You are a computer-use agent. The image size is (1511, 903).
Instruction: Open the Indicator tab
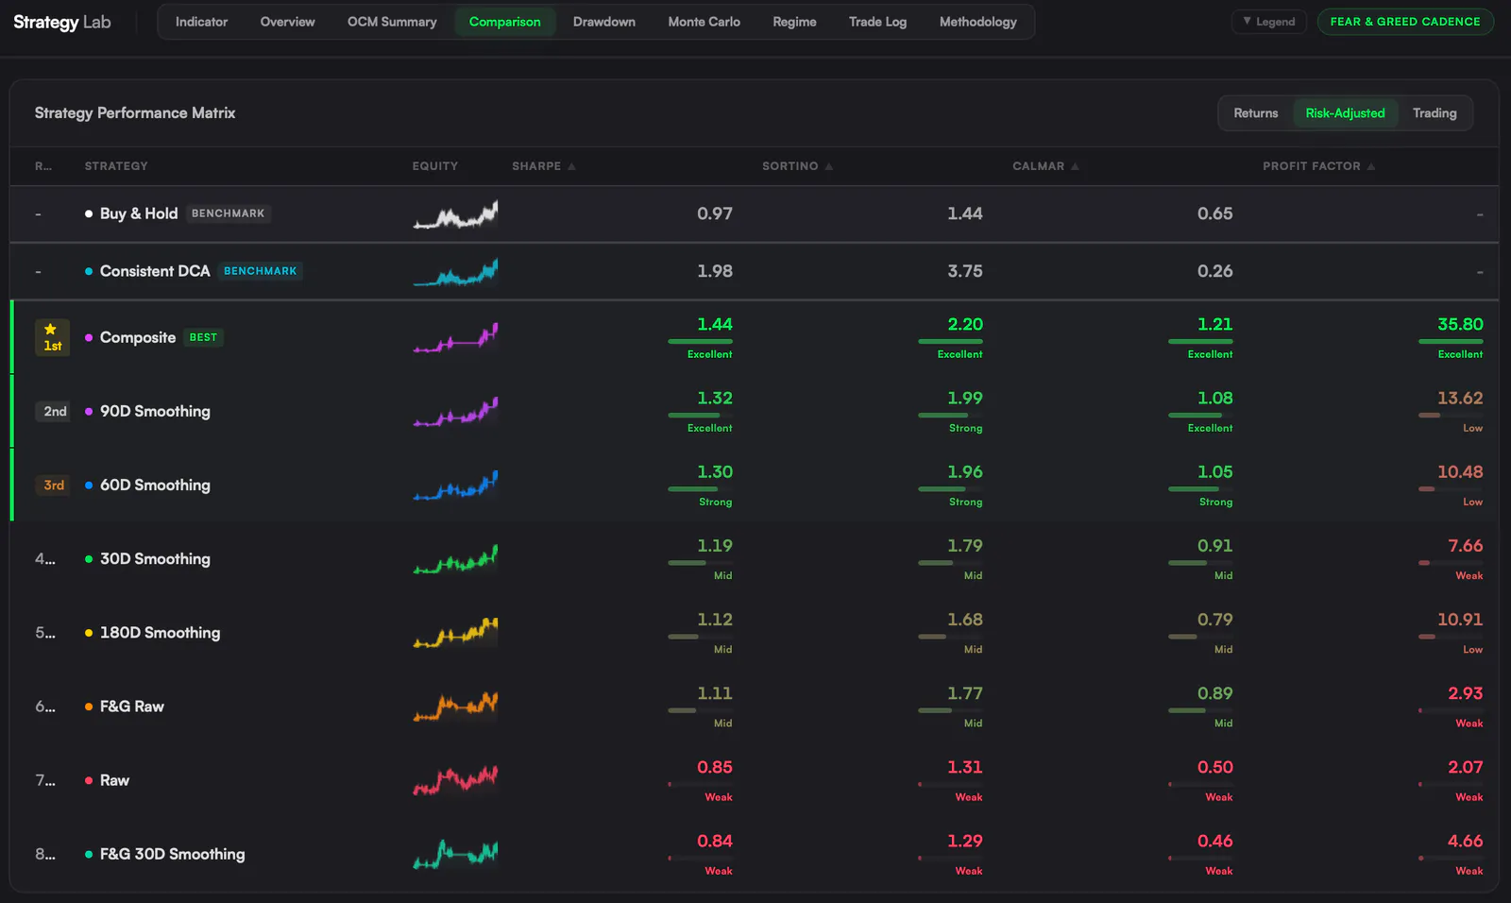(x=201, y=22)
